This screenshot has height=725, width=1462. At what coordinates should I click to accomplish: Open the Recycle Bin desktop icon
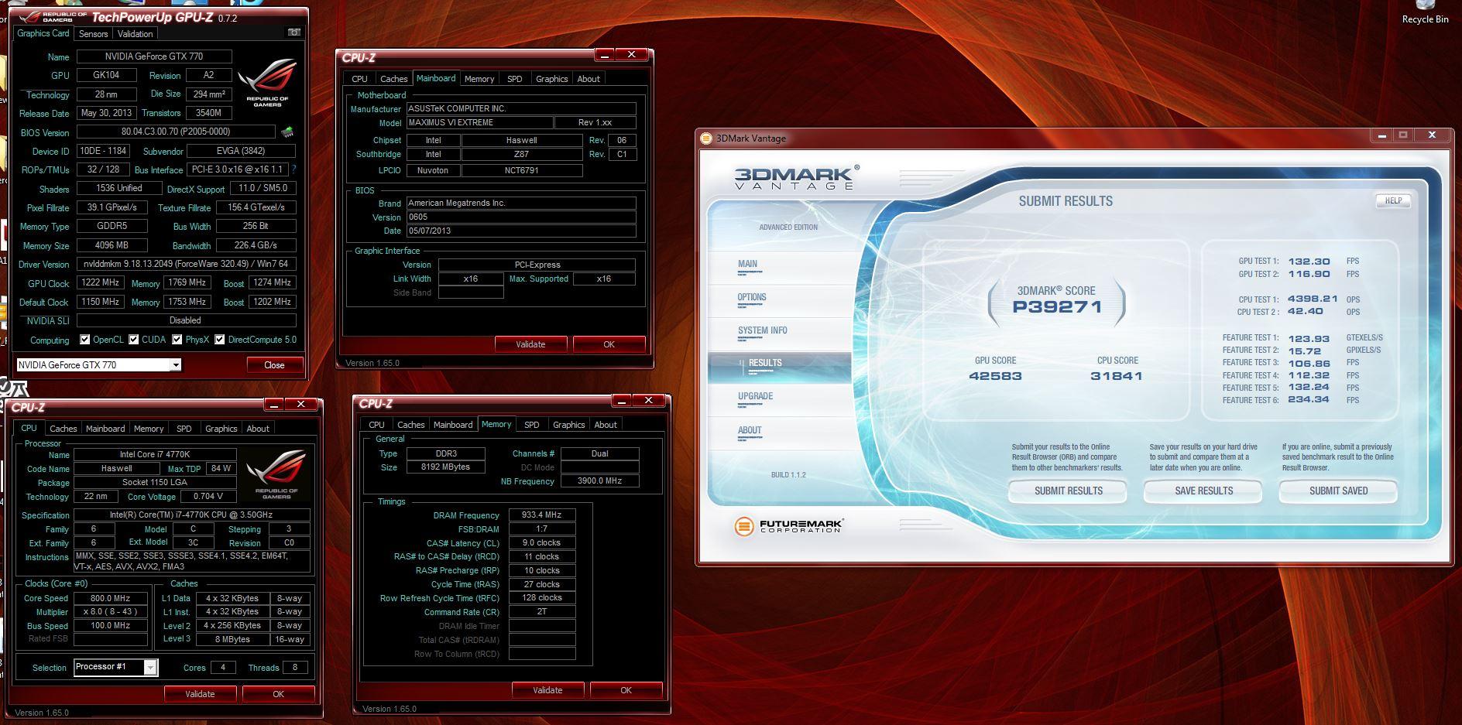[1425, 12]
